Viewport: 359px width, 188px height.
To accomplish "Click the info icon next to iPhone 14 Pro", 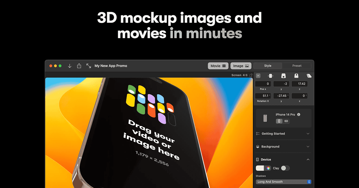I will 299,115.
